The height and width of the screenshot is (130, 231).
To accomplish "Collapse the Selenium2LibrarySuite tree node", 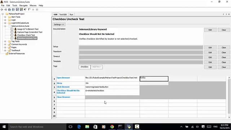I will (5, 26).
